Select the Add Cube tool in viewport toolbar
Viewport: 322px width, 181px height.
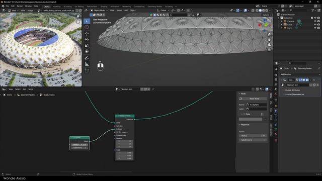tap(87, 70)
